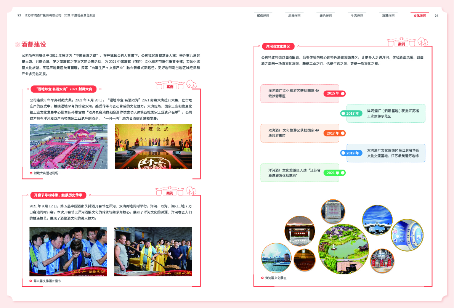Select the orange 2017 年 timeline marker
Image resolution: width=454 pixels, height=308 pixels.
334,133
